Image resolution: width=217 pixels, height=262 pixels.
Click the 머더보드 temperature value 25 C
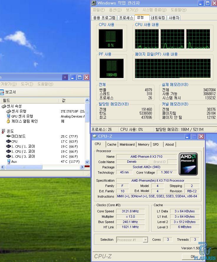[x=69, y=136]
